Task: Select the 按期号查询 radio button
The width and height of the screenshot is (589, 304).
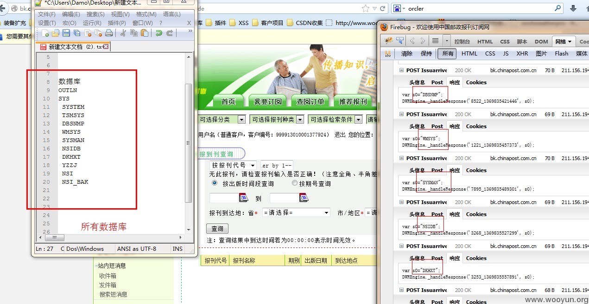Action: point(295,183)
